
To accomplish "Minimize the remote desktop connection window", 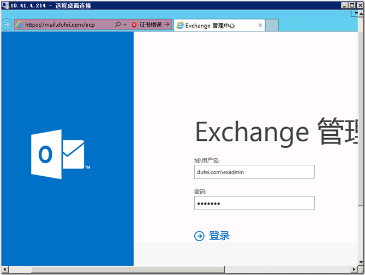I will 344,5.
